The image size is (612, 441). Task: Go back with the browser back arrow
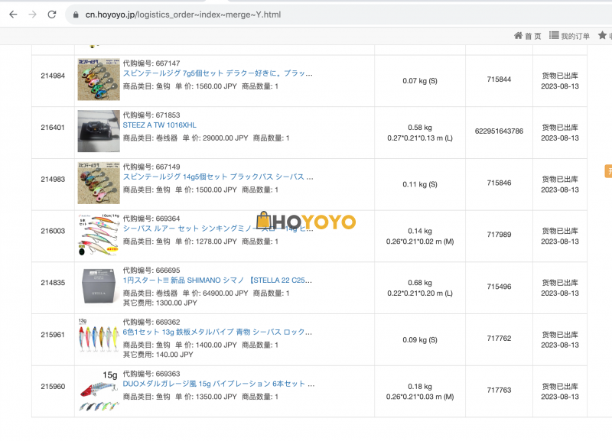[13, 15]
